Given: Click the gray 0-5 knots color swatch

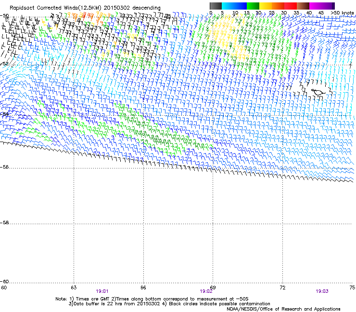Looking at the screenshot, I should (x=216, y=6).
